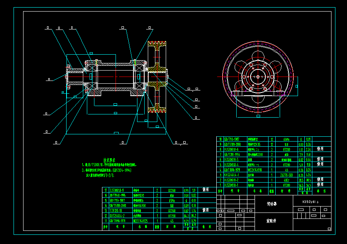Select code XJS3061.8-2 in parts list

(231, 180)
